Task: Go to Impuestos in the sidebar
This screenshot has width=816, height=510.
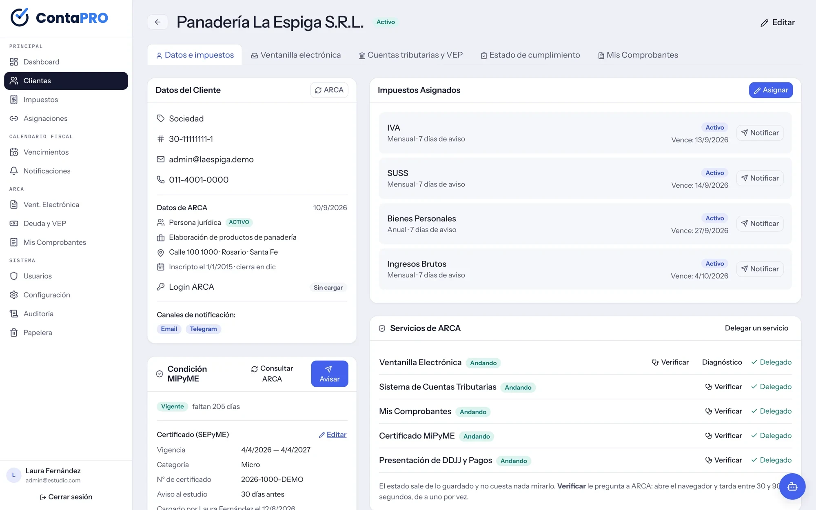Action: click(x=66, y=100)
